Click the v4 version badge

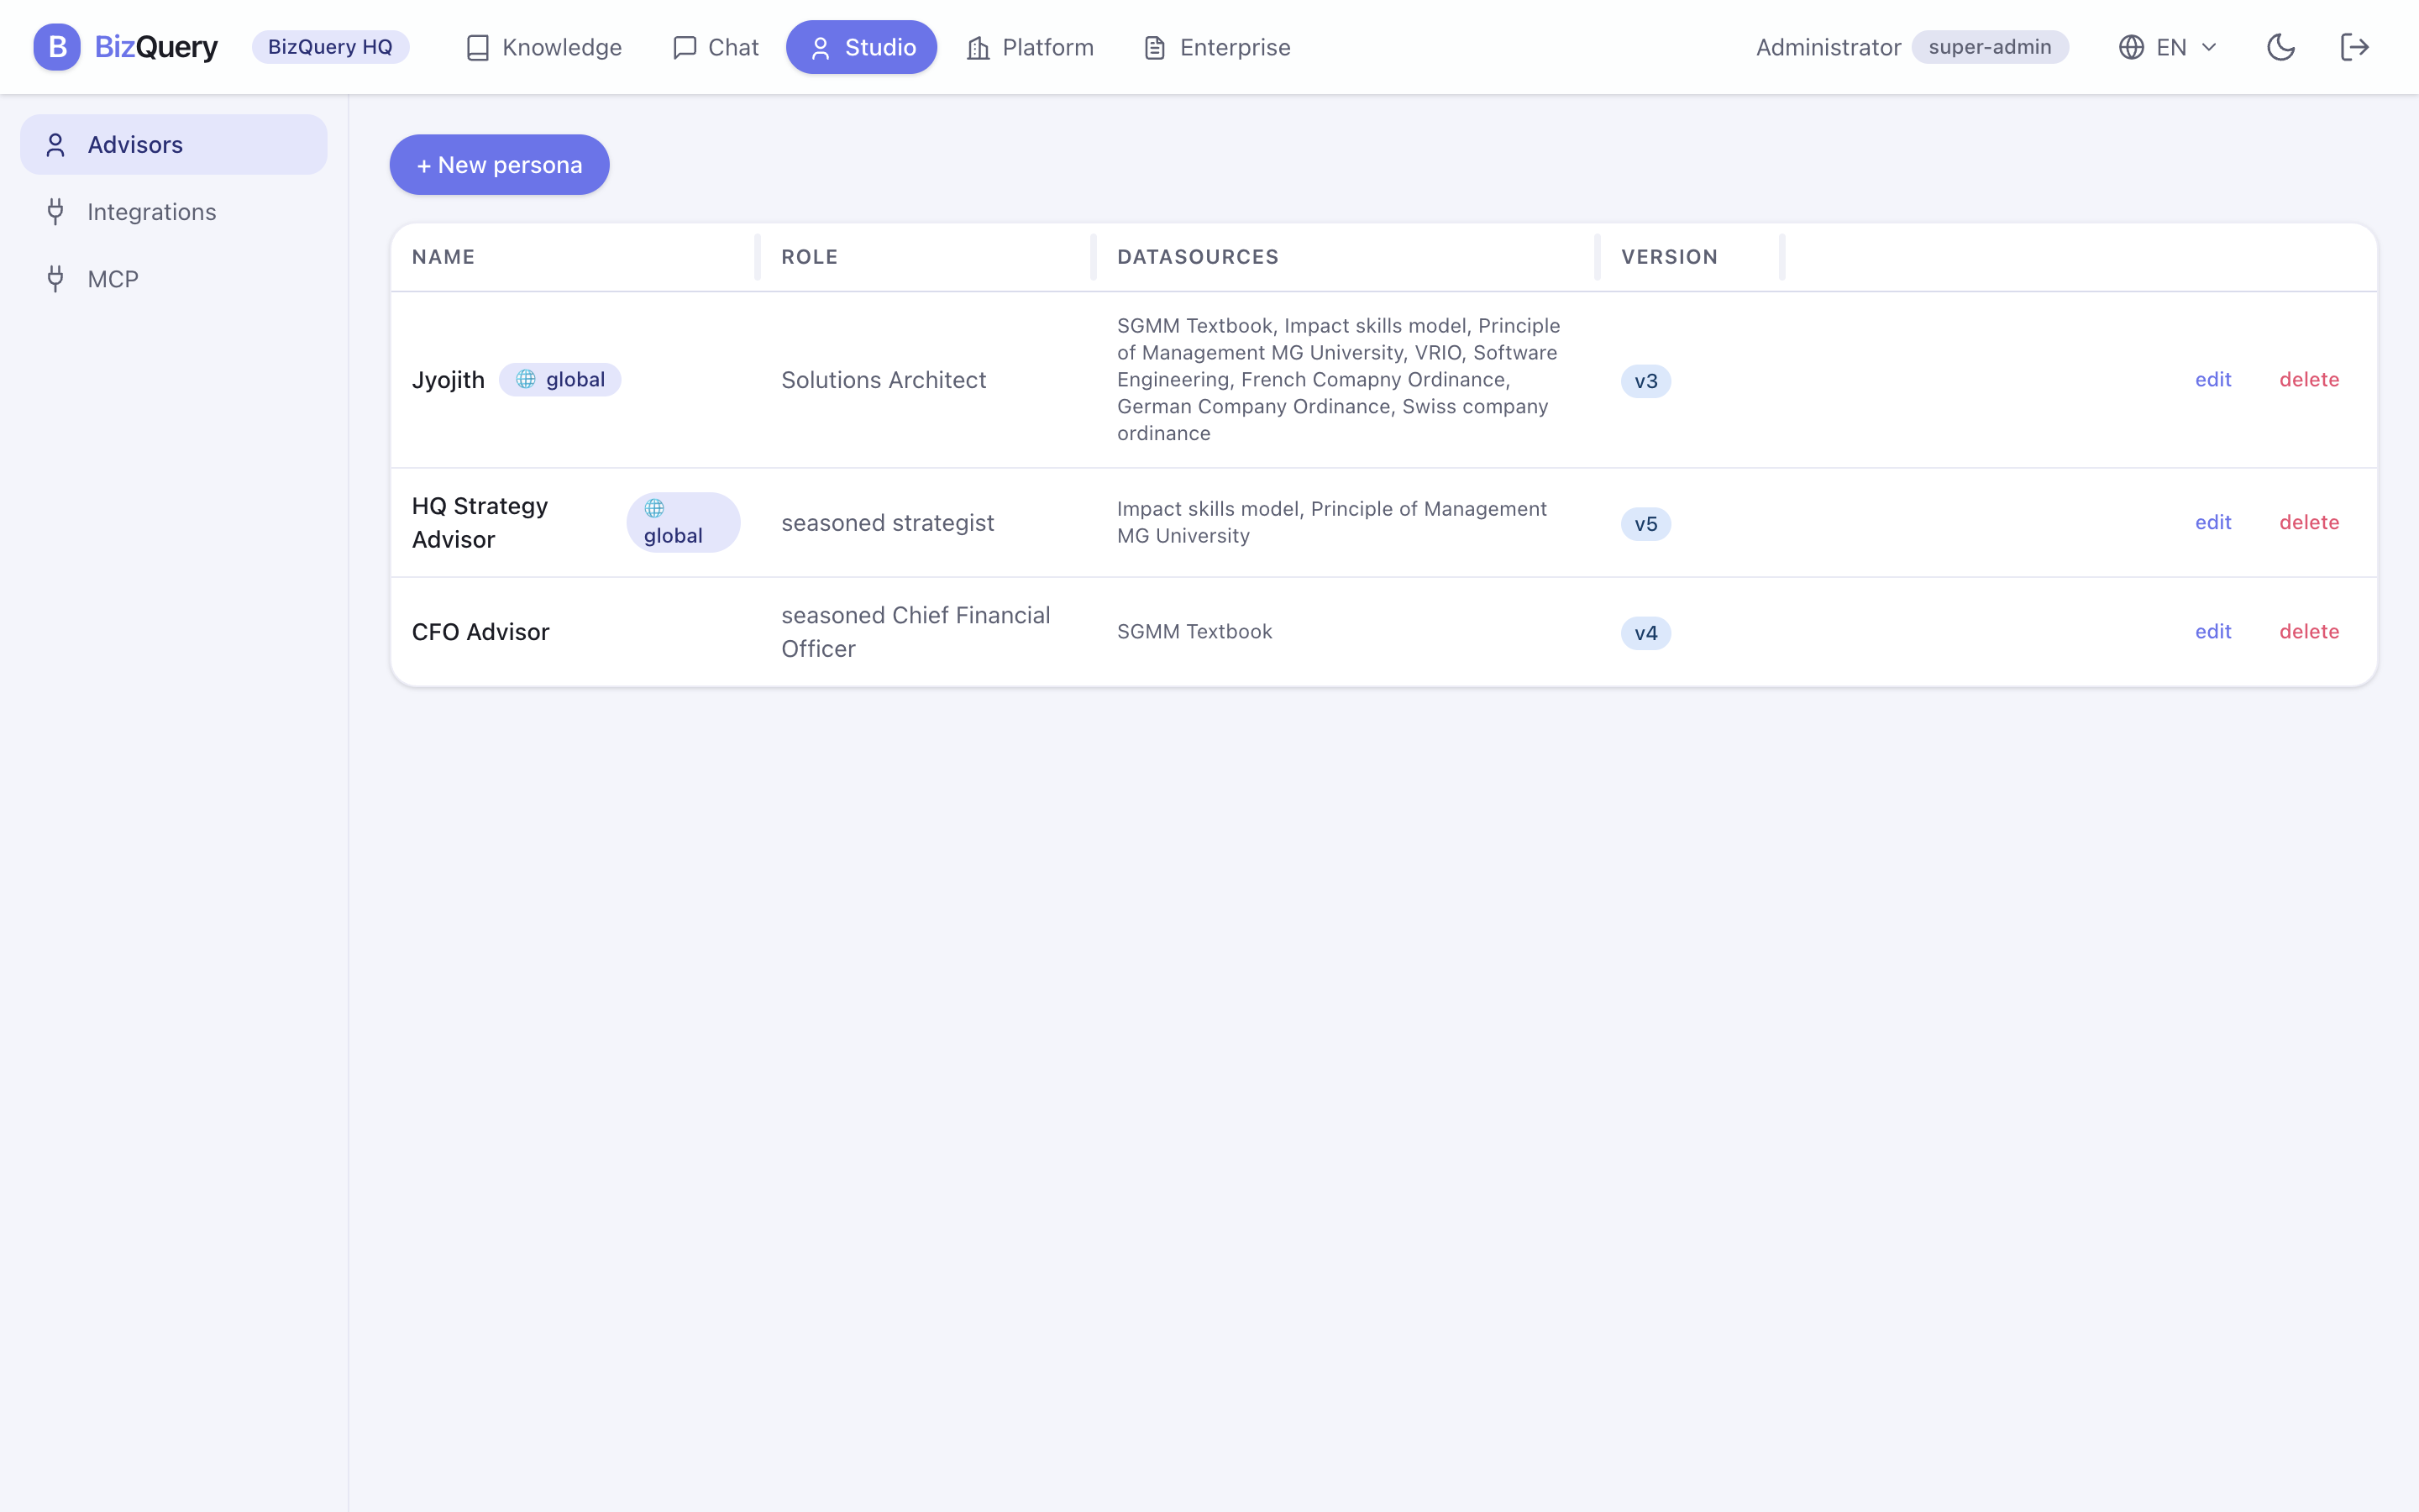point(1645,633)
